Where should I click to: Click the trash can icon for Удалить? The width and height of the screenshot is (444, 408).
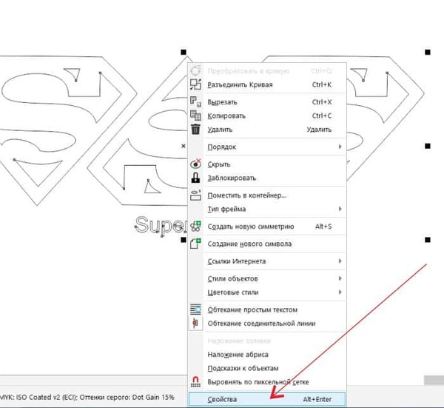(195, 130)
